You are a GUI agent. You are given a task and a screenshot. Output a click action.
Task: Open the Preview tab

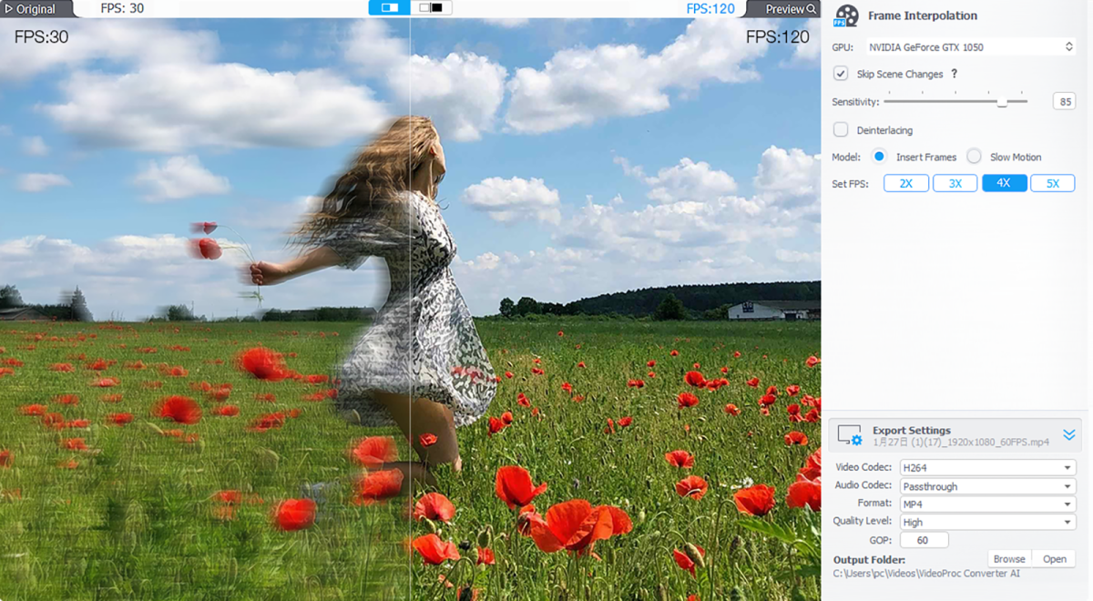pos(784,9)
